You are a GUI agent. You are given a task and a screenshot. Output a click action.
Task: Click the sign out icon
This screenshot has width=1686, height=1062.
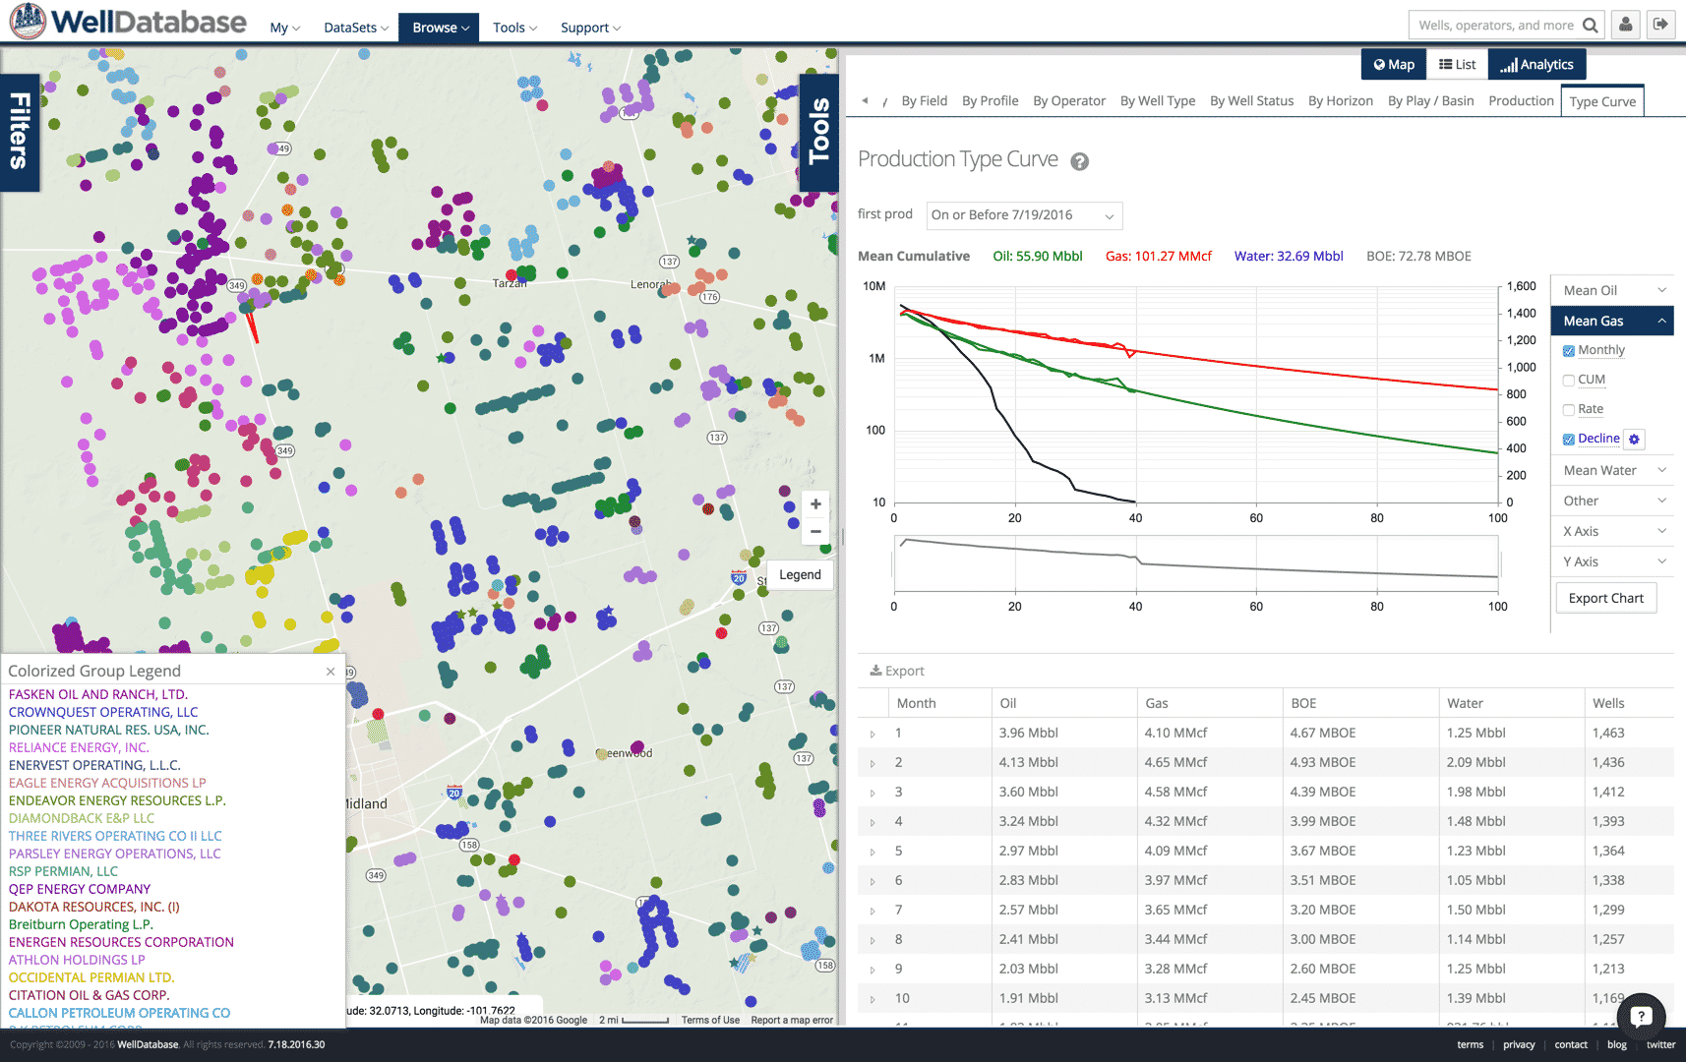(1660, 25)
